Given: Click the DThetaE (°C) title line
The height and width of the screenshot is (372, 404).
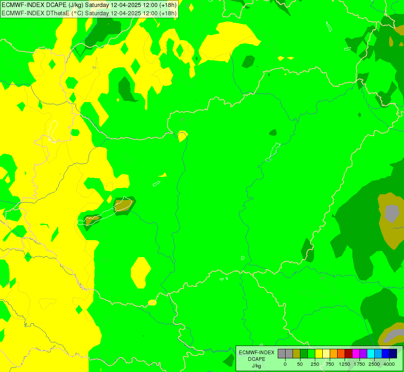Looking at the screenshot, I should [89, 13].
